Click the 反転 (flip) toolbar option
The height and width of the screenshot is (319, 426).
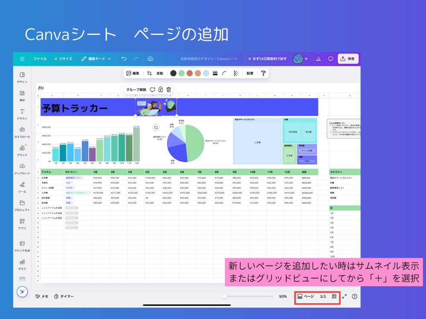coord(159,73)
